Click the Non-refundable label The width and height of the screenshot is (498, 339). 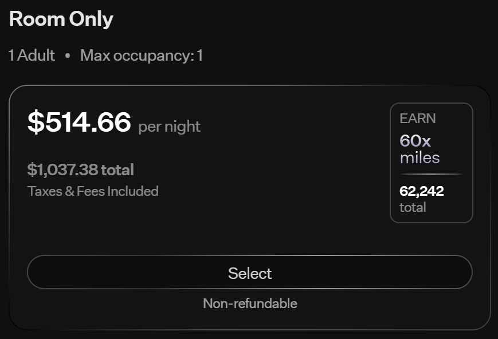click(250, 303)
